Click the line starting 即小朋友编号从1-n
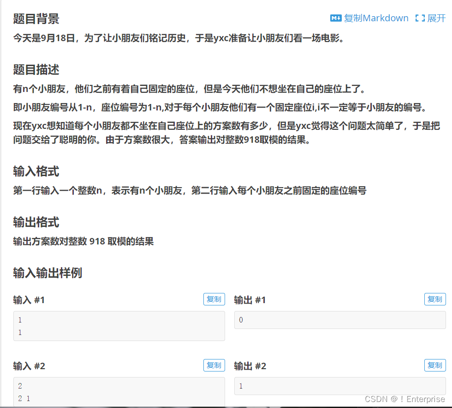 pyautogui.click(x=220, y=107)
